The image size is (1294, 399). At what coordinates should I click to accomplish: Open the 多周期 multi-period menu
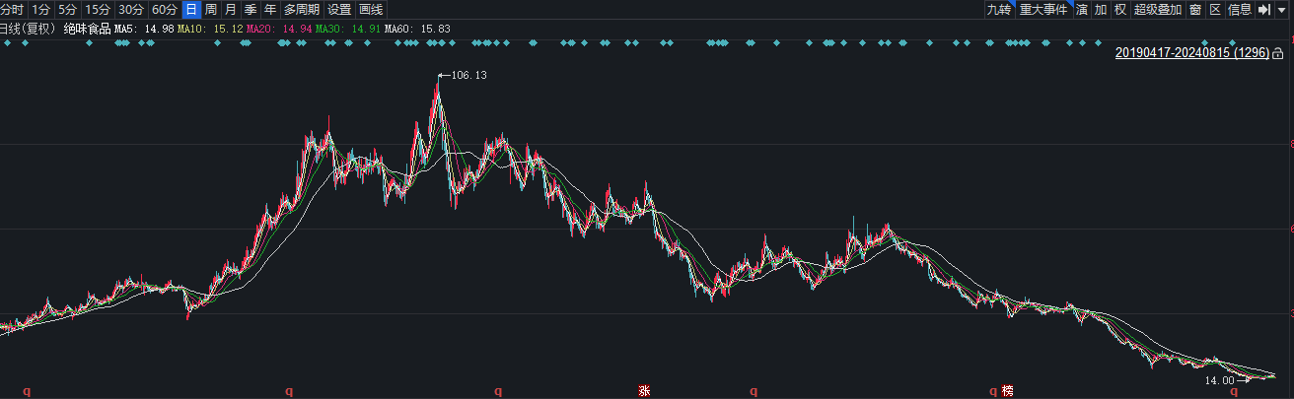(301, 10)
